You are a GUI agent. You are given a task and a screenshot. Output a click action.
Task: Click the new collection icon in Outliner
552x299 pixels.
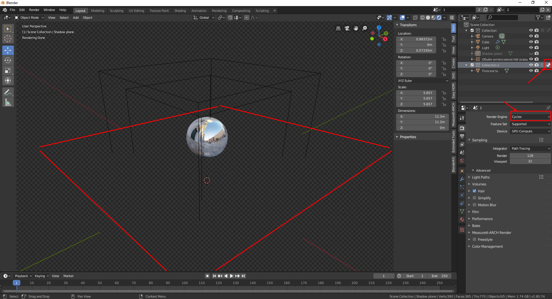548,18
